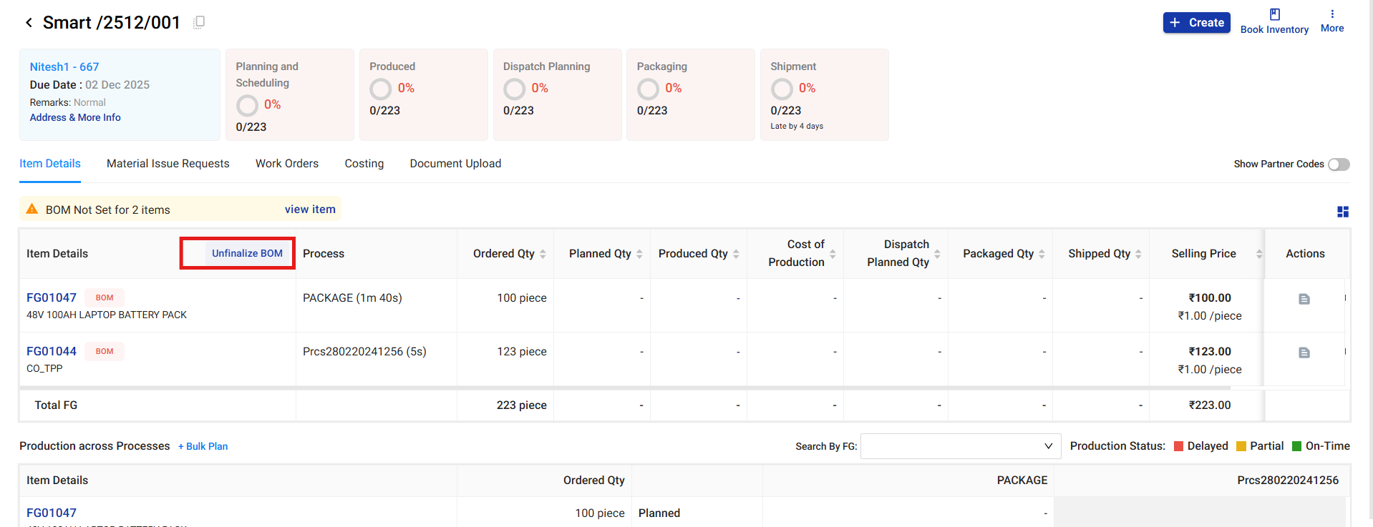Open the More options kebab menu

1331,14
